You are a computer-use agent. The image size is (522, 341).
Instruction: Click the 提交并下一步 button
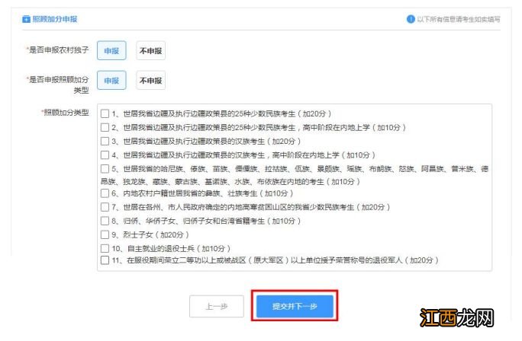[295, 306]
